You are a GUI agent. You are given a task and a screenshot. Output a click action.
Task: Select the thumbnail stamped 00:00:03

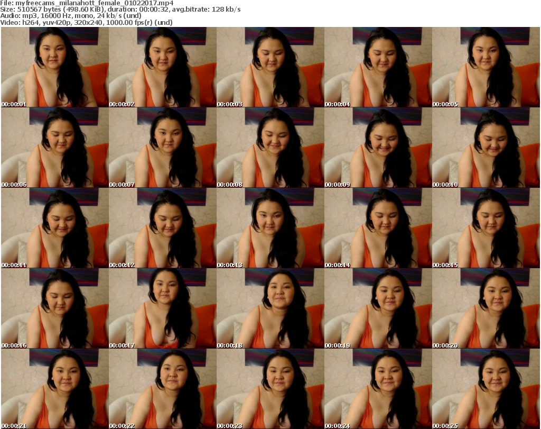(270, 67)
